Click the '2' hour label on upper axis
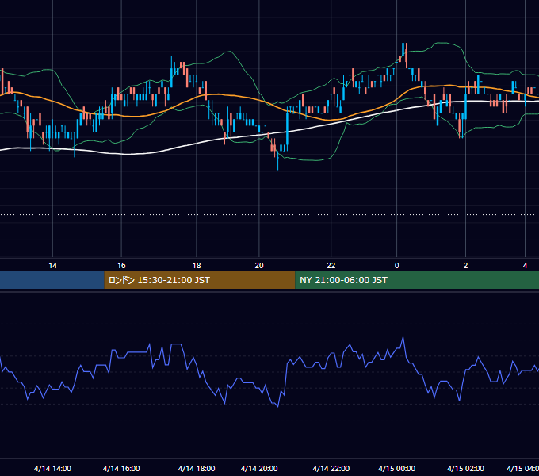 point(465,266)
